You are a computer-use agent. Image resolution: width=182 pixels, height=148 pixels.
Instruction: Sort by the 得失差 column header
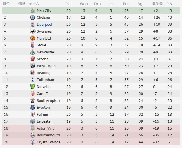157,4
